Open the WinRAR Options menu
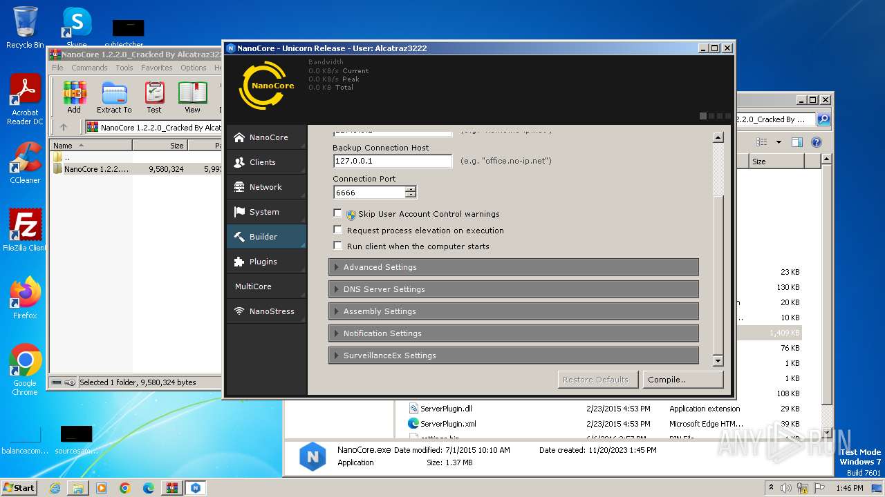The width and height of the screenshot is (885, 497). [x=194, y=68]
